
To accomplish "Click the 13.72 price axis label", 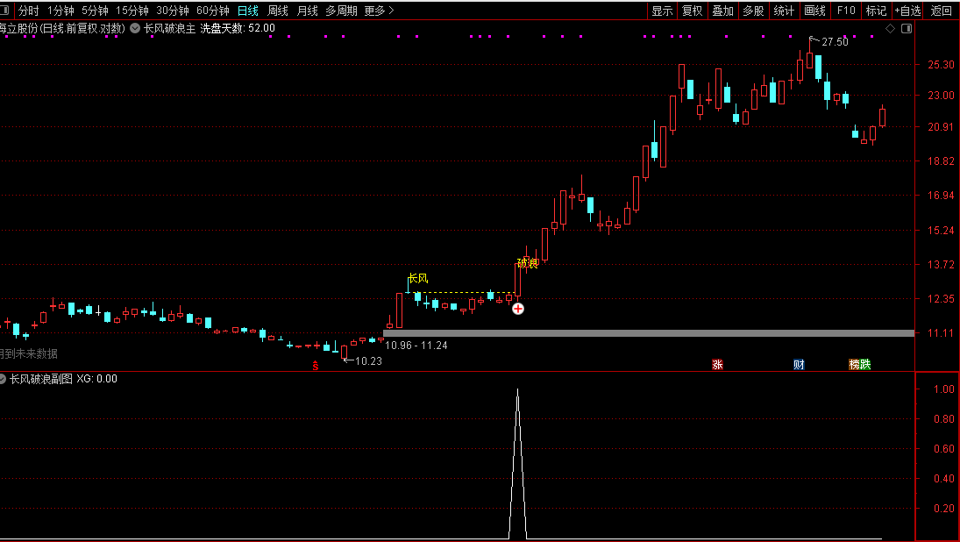I will pos(941,265).
